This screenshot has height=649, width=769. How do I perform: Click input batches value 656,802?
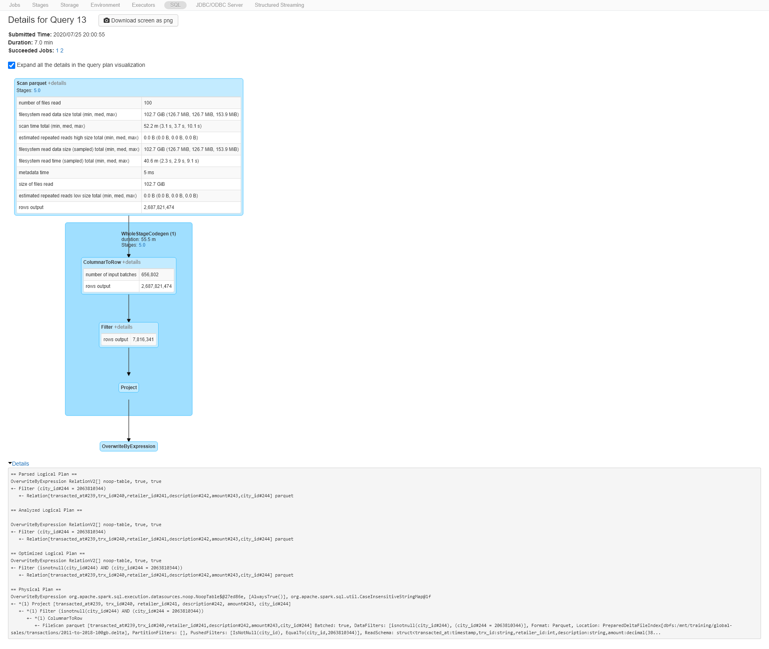(150, 275)
